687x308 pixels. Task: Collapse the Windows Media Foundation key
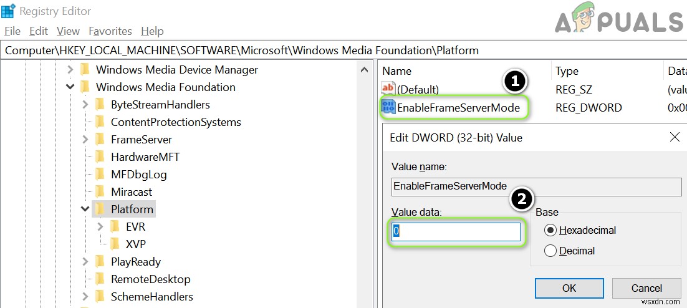pos(70,87)
